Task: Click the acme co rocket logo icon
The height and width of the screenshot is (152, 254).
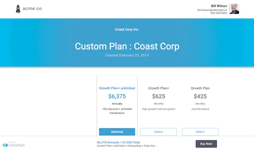Action: click(18, 9)
